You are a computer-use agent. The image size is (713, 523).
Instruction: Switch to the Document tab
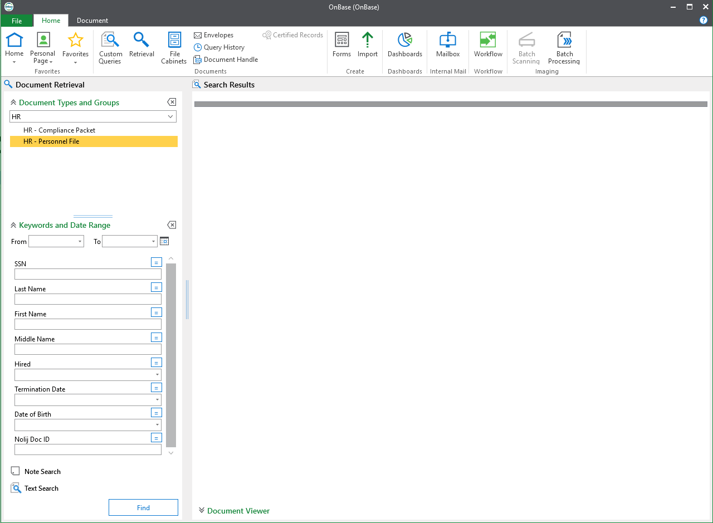click(x=92, y=21)
